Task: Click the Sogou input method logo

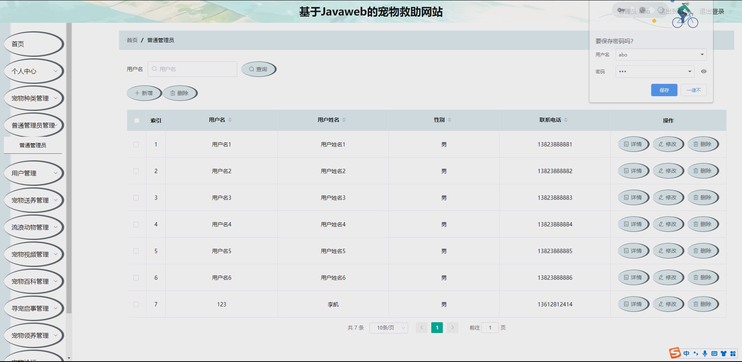Action: pos(675,353)
